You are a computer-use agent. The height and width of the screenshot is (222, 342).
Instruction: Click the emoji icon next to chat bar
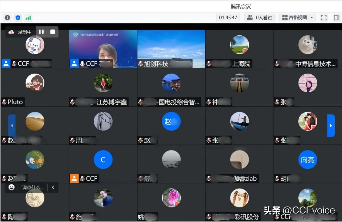click(12, 187)
